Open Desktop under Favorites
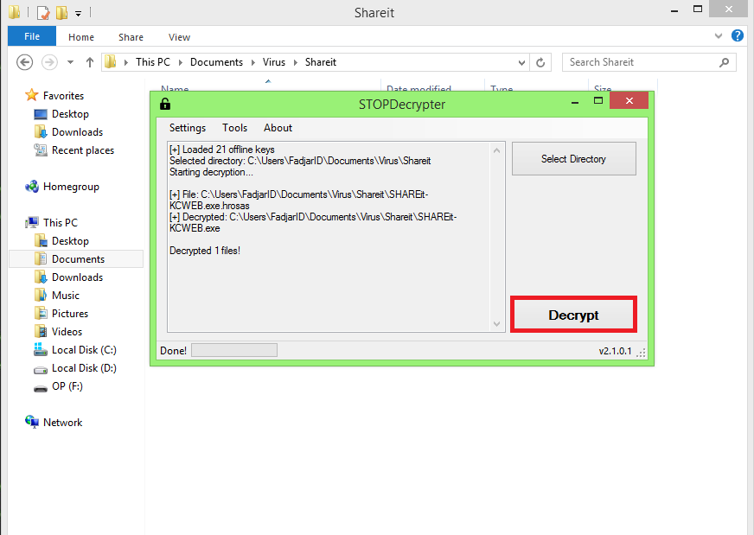Viewport: 754px width, 535px height. click(70, 114)
